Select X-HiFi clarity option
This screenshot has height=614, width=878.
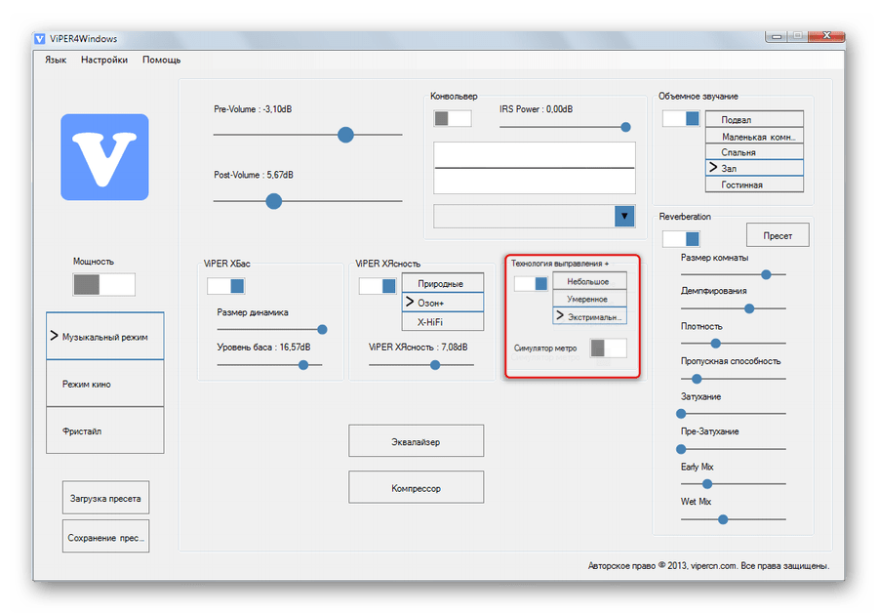(x=442, y=321)
